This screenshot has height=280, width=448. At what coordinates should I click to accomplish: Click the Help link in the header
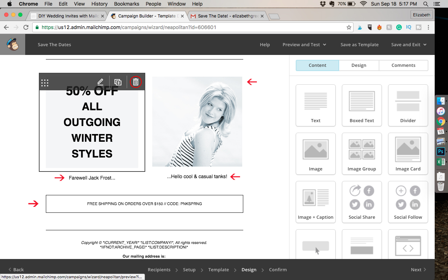pos(265,44)
